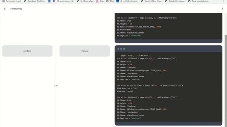Open the Table Manipulation bookmark

[199, 1]
